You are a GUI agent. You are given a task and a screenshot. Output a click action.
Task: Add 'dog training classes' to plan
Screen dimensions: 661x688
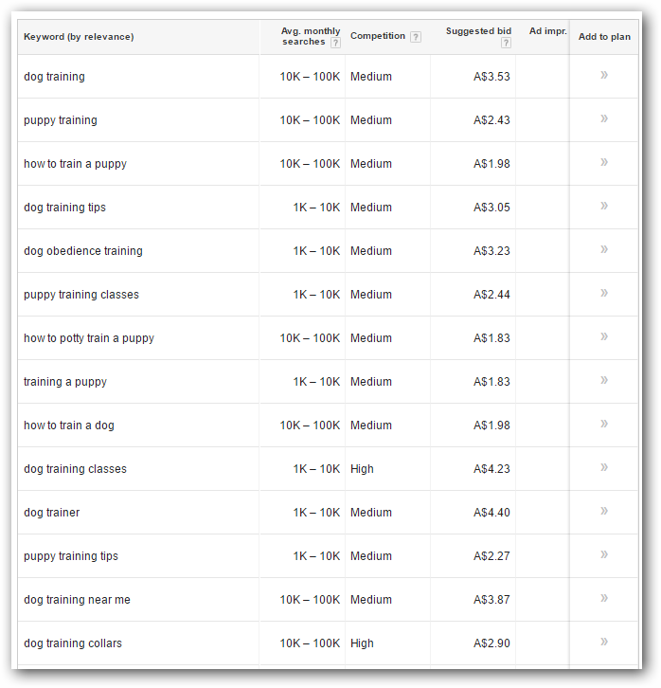(603, 467)
